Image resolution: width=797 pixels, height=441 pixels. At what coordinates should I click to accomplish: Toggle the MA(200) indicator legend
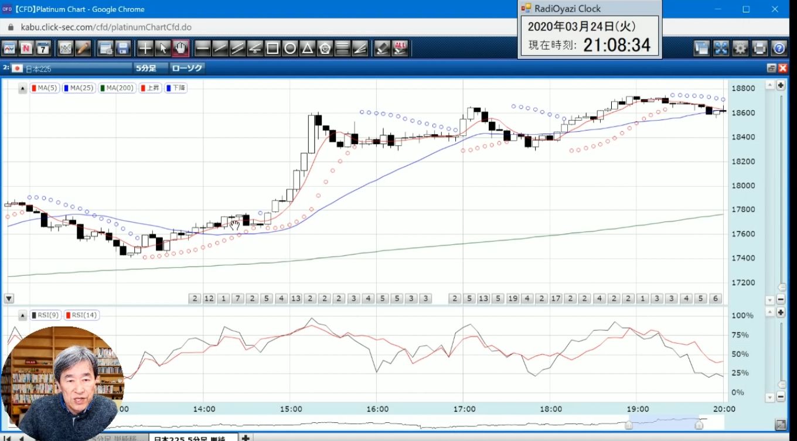(x=117, y=88)
